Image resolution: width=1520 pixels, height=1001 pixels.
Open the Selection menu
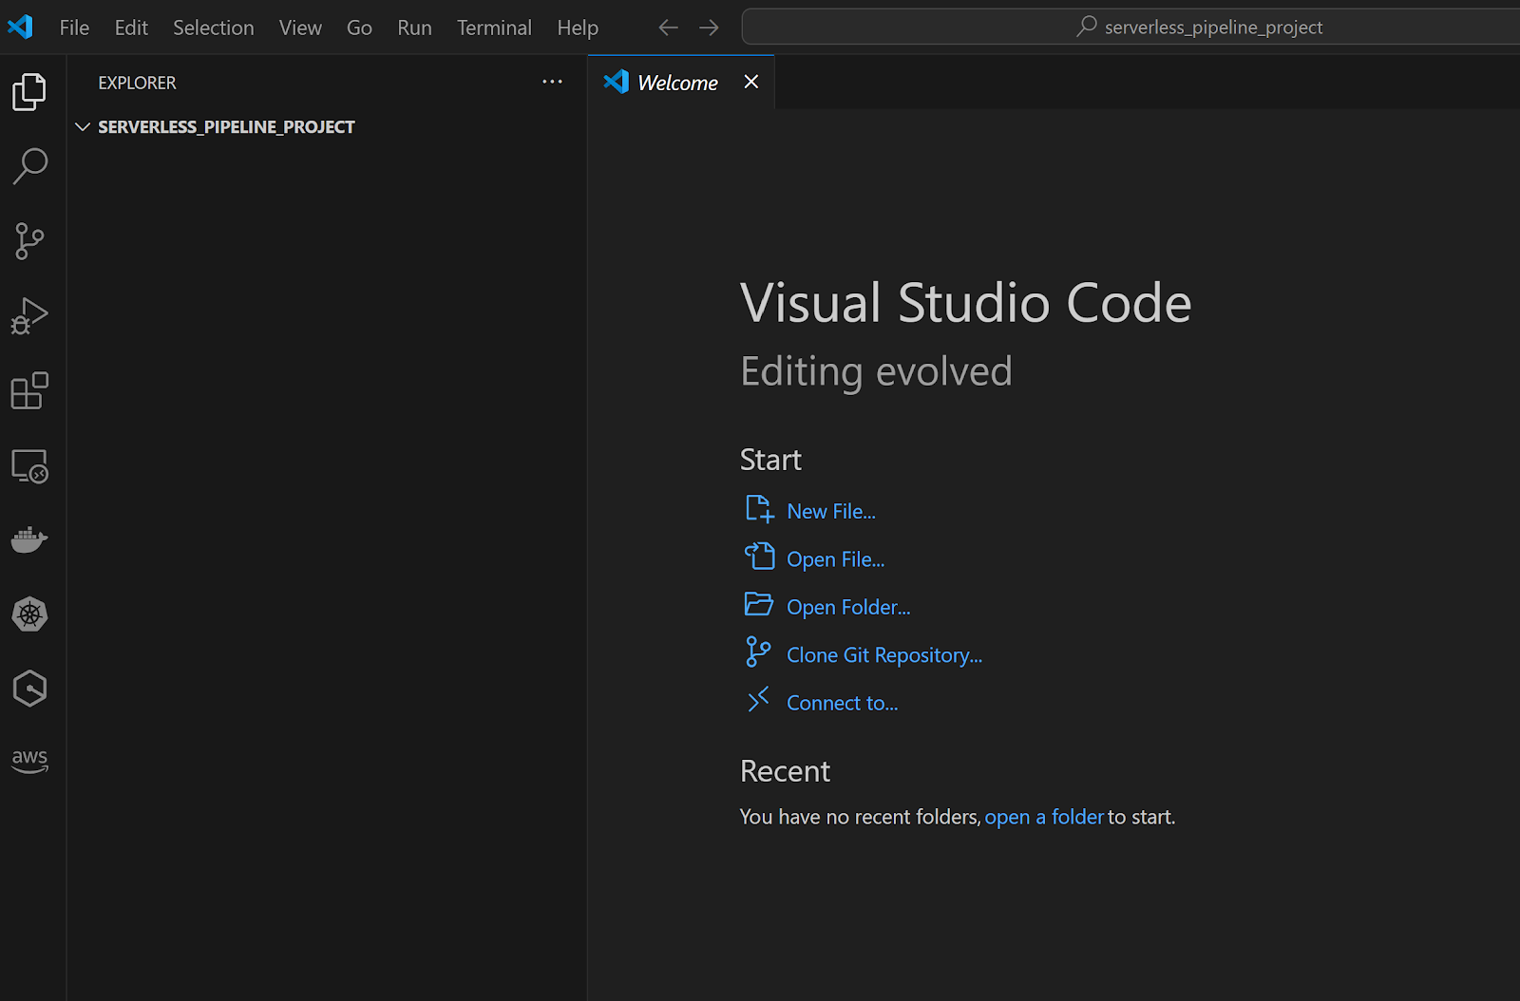point(214,28)
